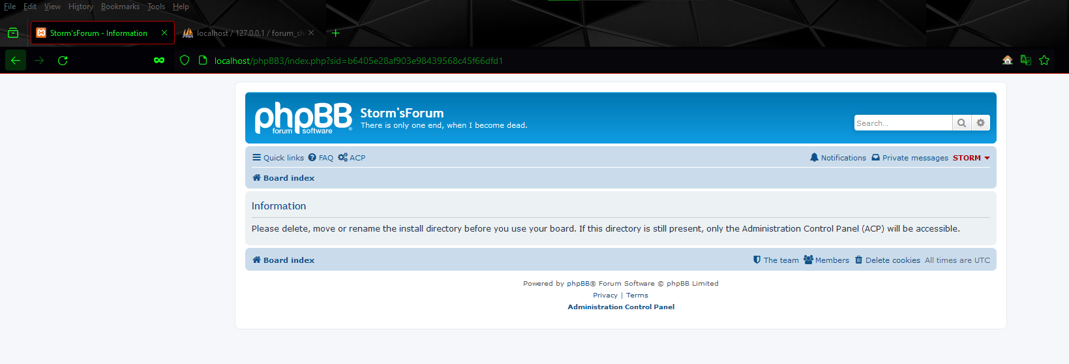Open ACP from the navigation bar
This screenshot has height=364, width=1069.
(x=352, y=158)
